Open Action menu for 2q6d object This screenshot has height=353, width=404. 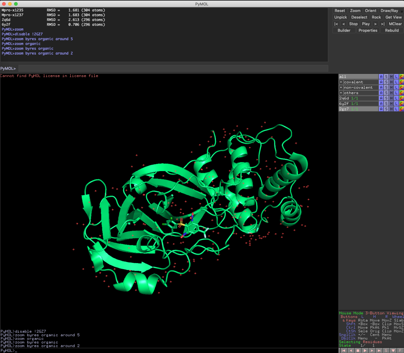(x=381, y=98)
